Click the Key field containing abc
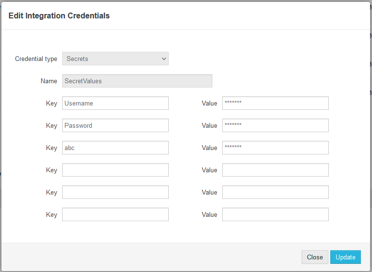Image resolution: width=372 pixels, height=272 pixels. 115,148
